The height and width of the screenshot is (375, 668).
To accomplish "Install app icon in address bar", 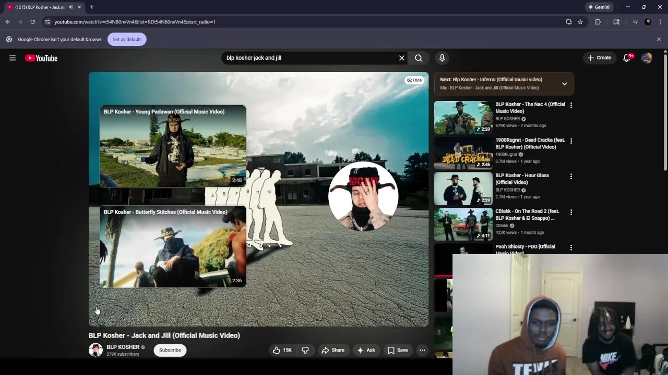I will [x=569, y=22].
